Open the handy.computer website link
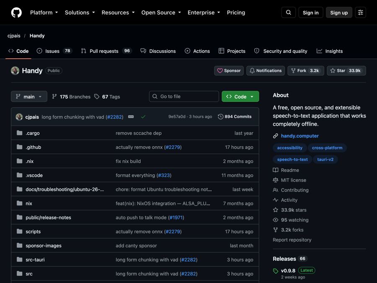The image size is (377, 283). click(x=300, y=136)
